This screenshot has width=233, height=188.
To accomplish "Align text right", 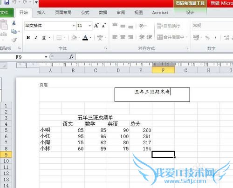I will click(x=130, y=37).
